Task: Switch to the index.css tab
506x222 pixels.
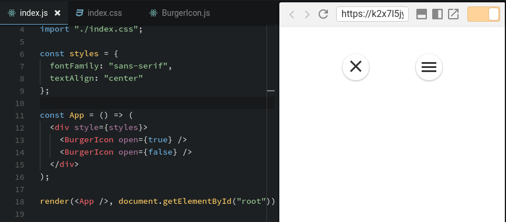Action: [x=105, y=13]
